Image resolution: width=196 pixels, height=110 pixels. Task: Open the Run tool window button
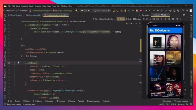[x=18, y=101]
